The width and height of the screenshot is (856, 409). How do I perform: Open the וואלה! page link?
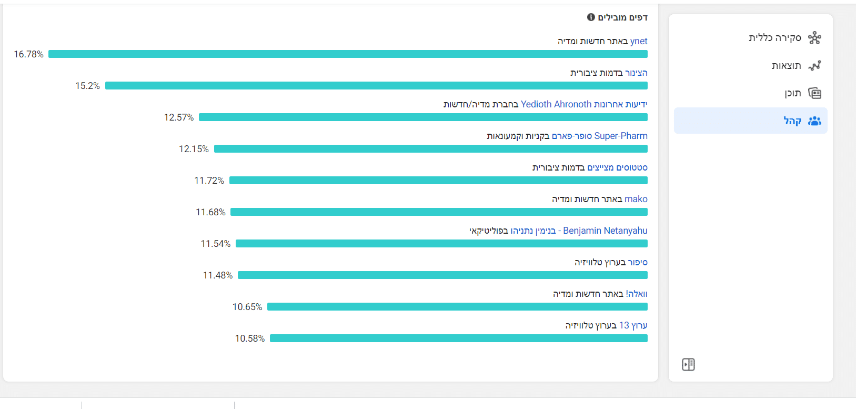click(637, 294)
